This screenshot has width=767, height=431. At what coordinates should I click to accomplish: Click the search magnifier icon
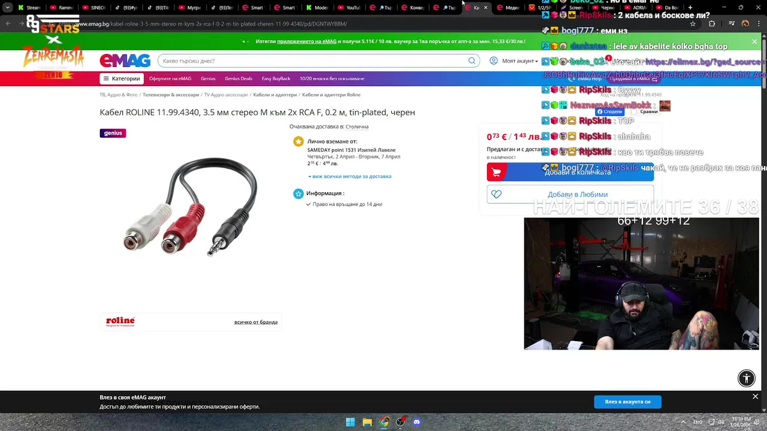[472, 60]
